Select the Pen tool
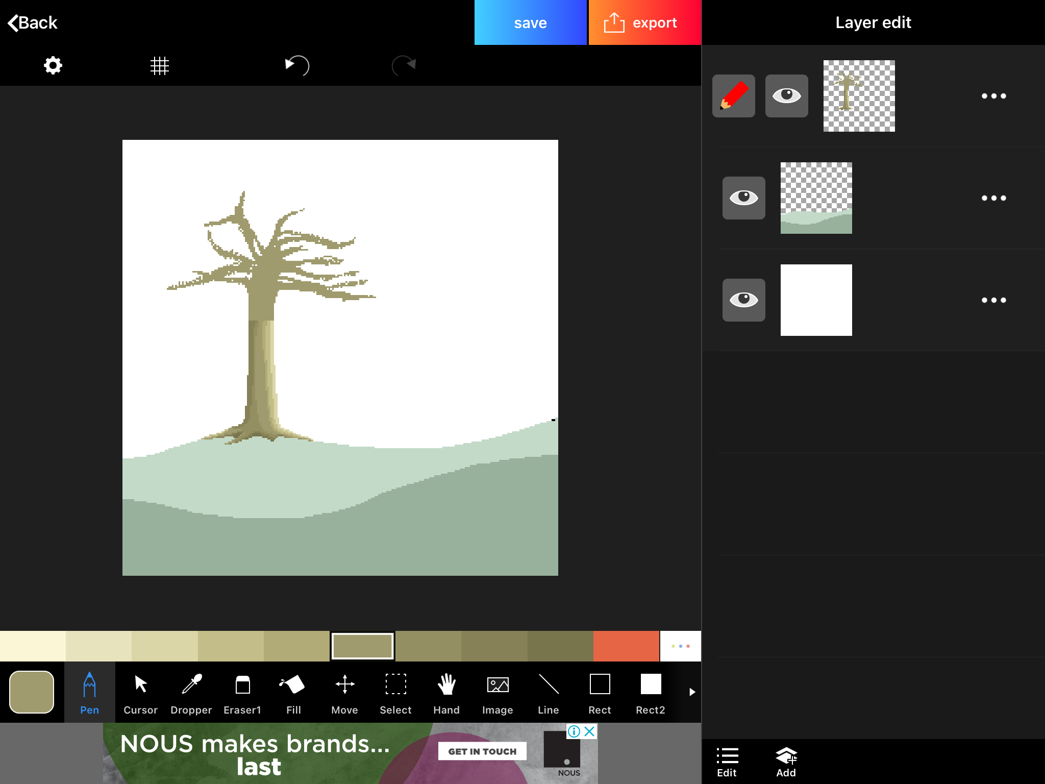 click(x=89, y=693)
